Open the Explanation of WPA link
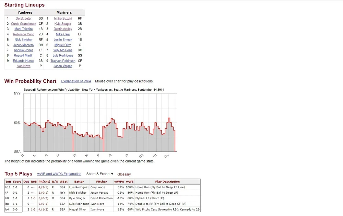Image resolution: width=343 pixels, height=216 pixels. 76,81
